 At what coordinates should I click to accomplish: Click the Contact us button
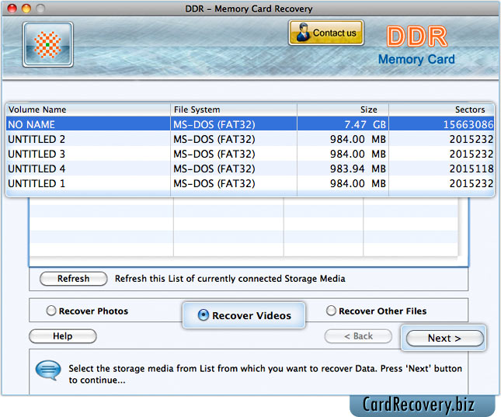(x=326, y=33)
